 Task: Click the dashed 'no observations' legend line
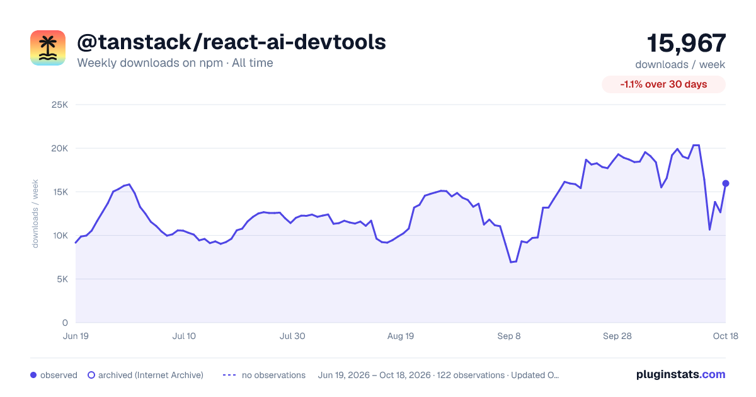(x=229, y=375)
